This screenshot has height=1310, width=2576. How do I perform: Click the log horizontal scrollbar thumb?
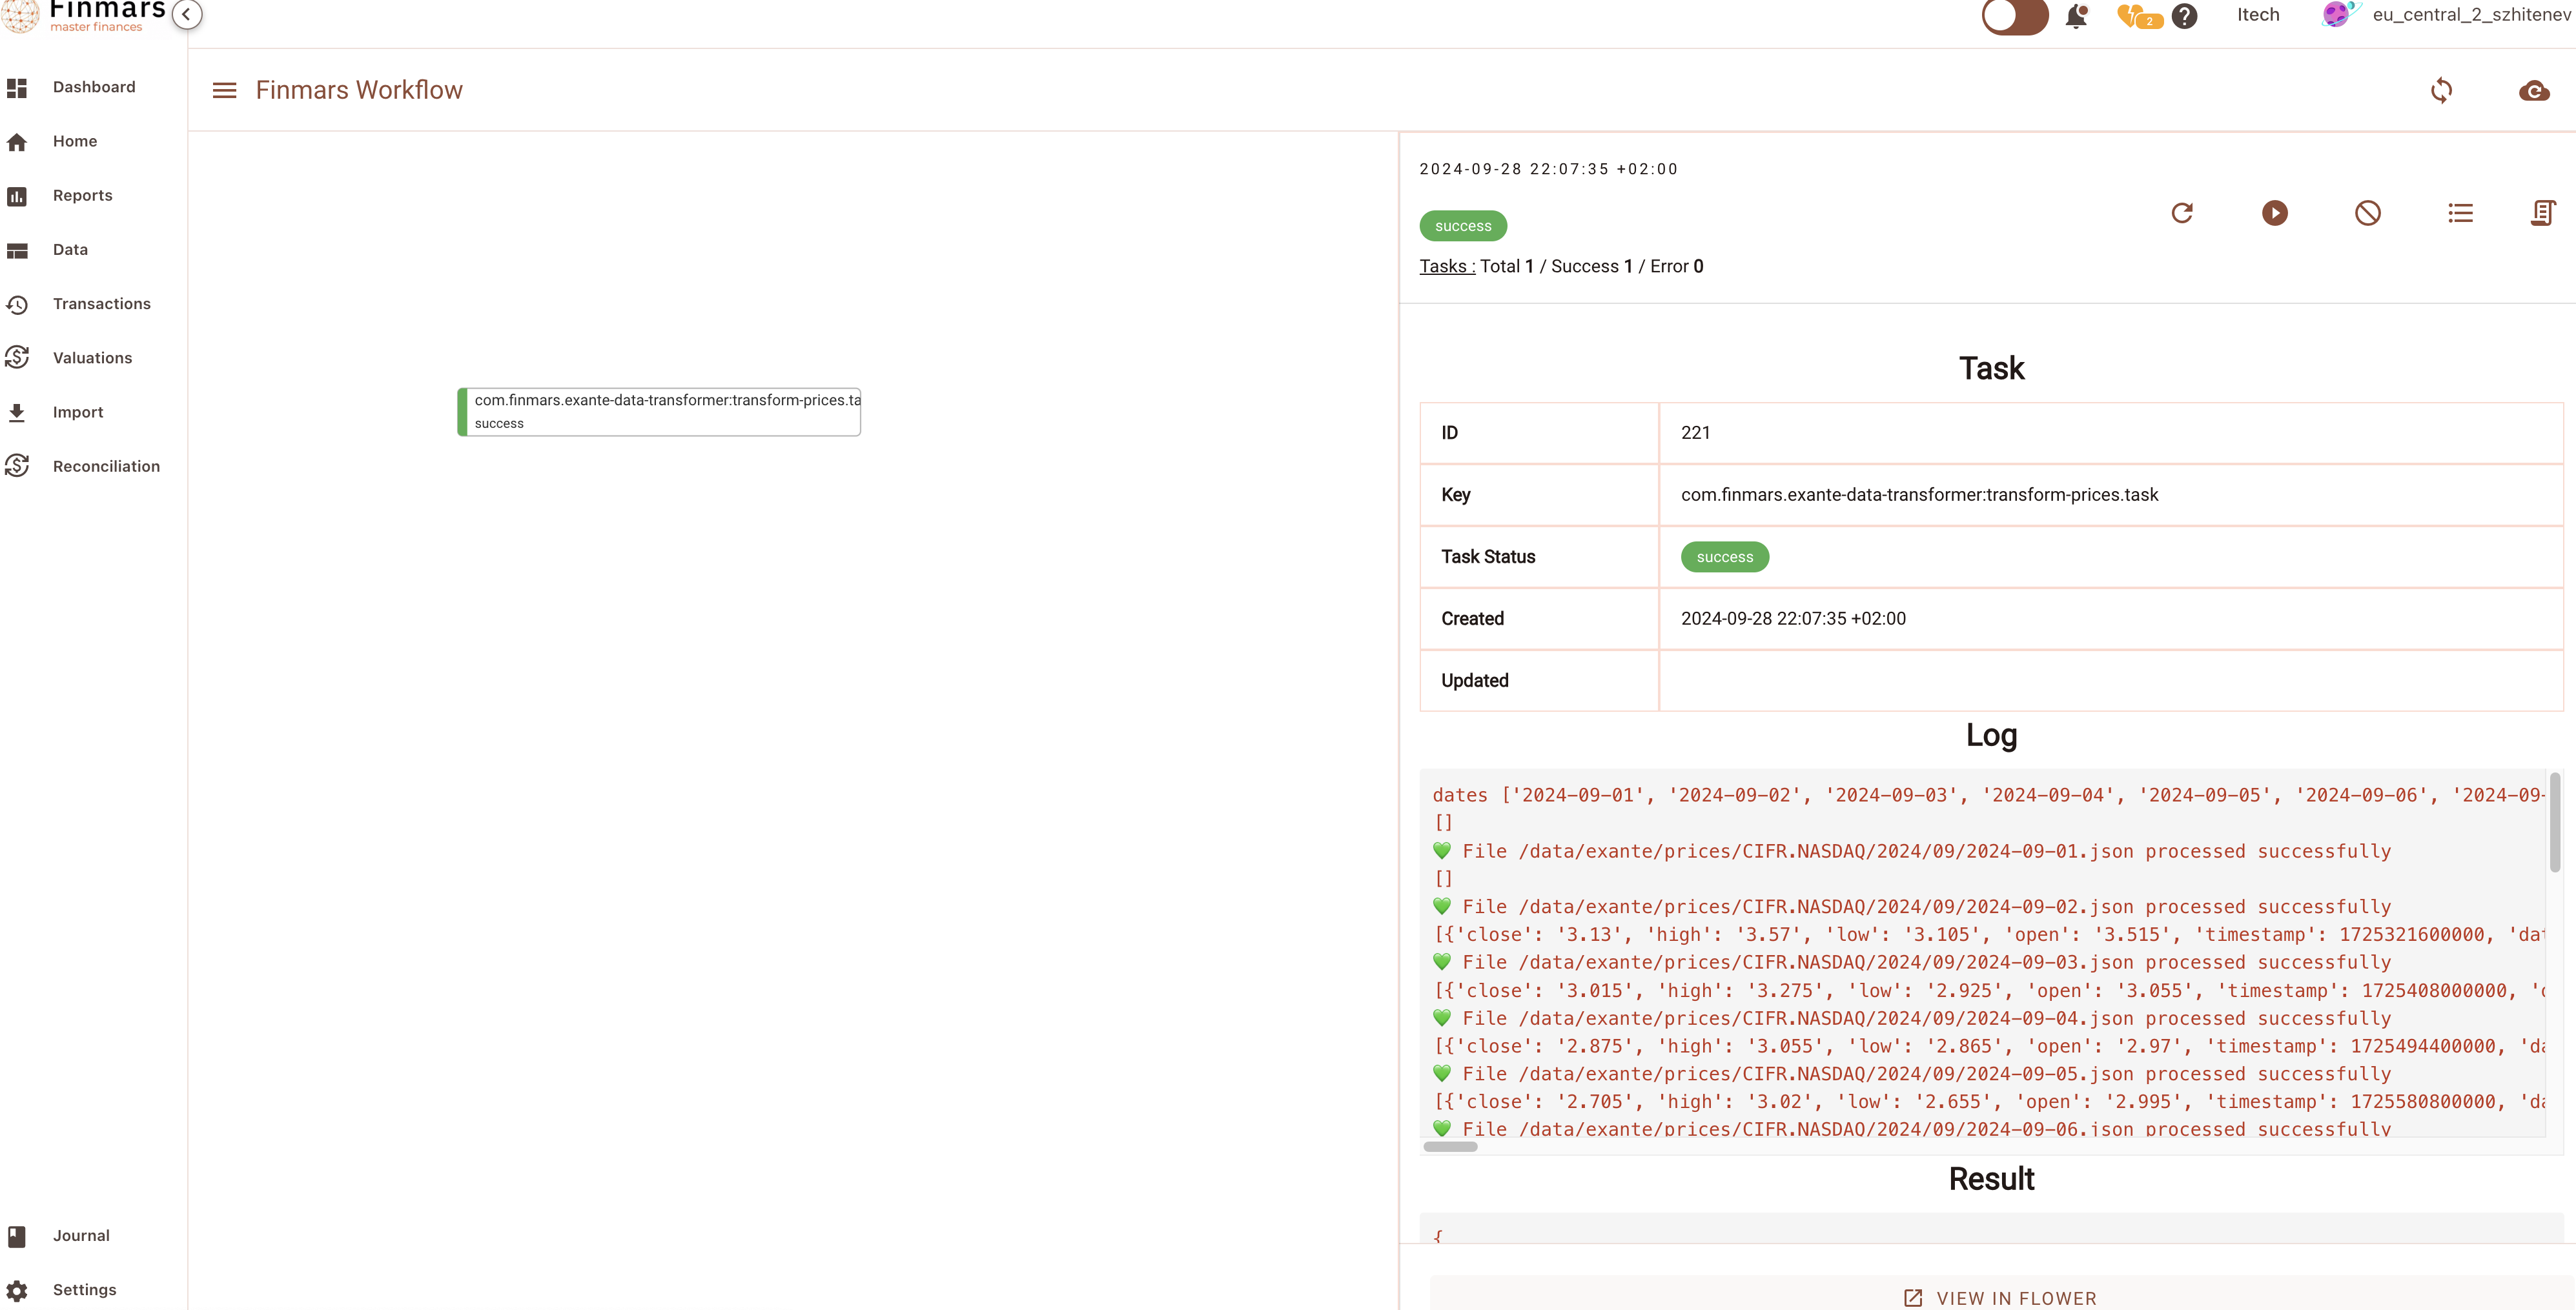1449,1147
